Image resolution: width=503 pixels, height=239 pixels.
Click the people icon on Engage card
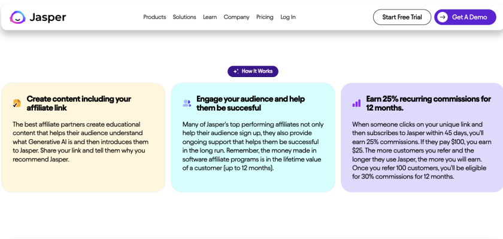pyautogui.click(x=187, y=103)
